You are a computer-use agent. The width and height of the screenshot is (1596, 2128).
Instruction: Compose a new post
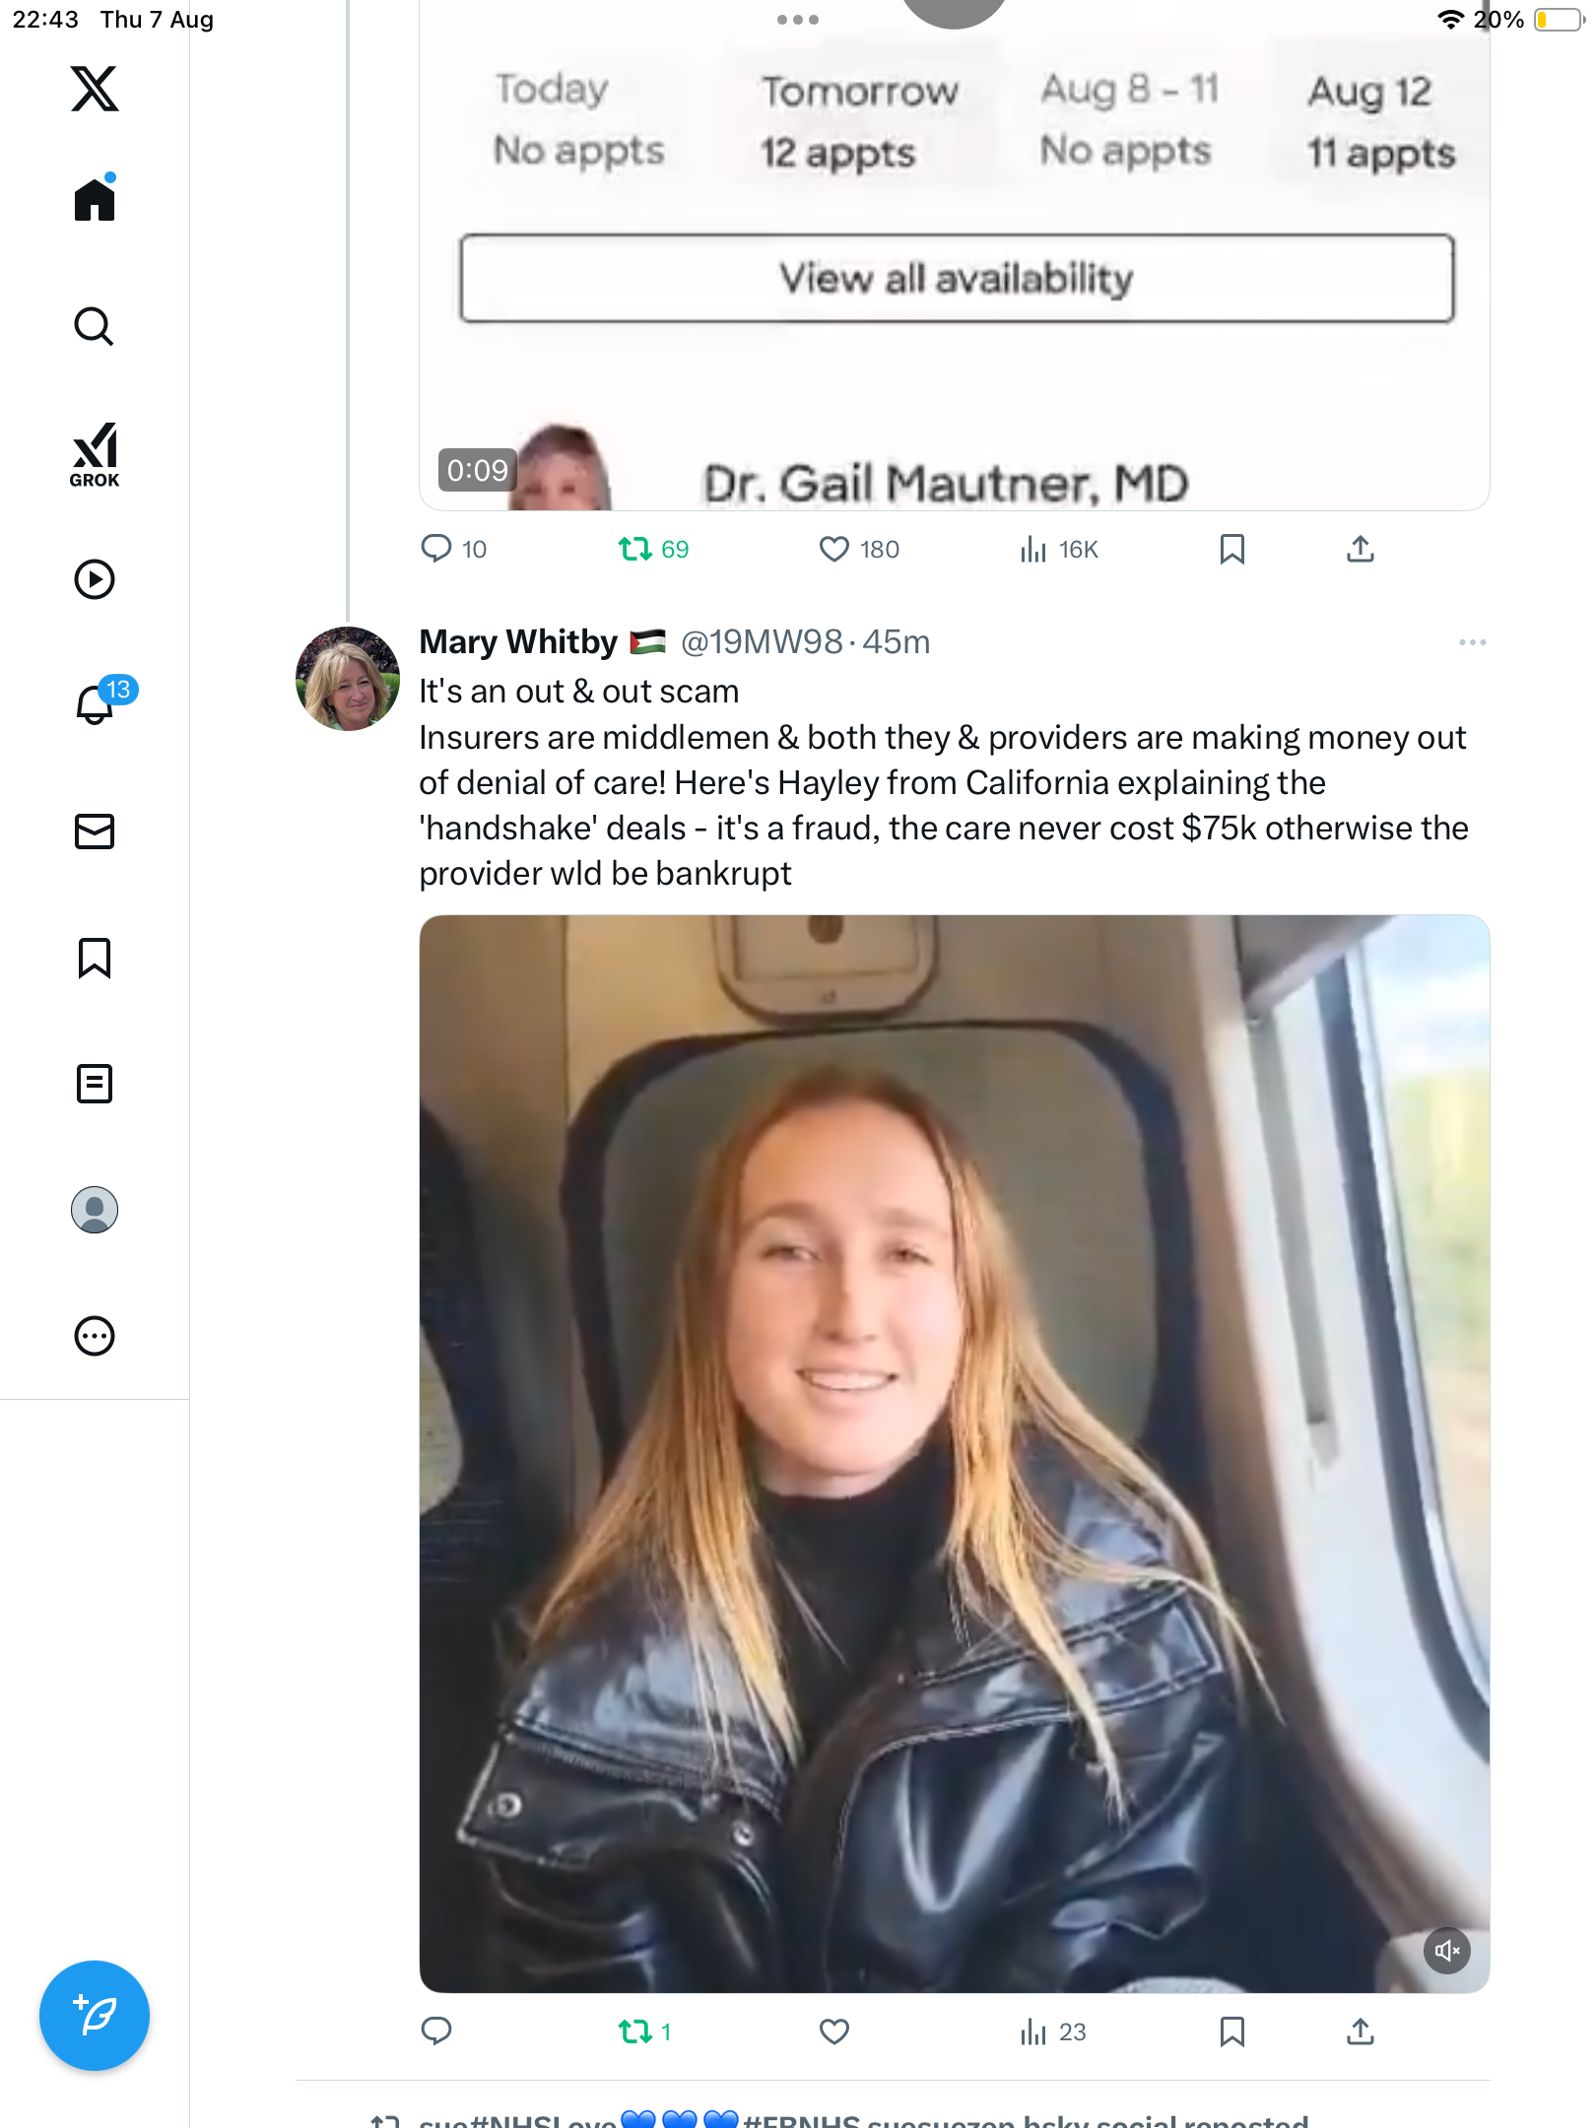pyautogui.click(x=95, y=2016)
